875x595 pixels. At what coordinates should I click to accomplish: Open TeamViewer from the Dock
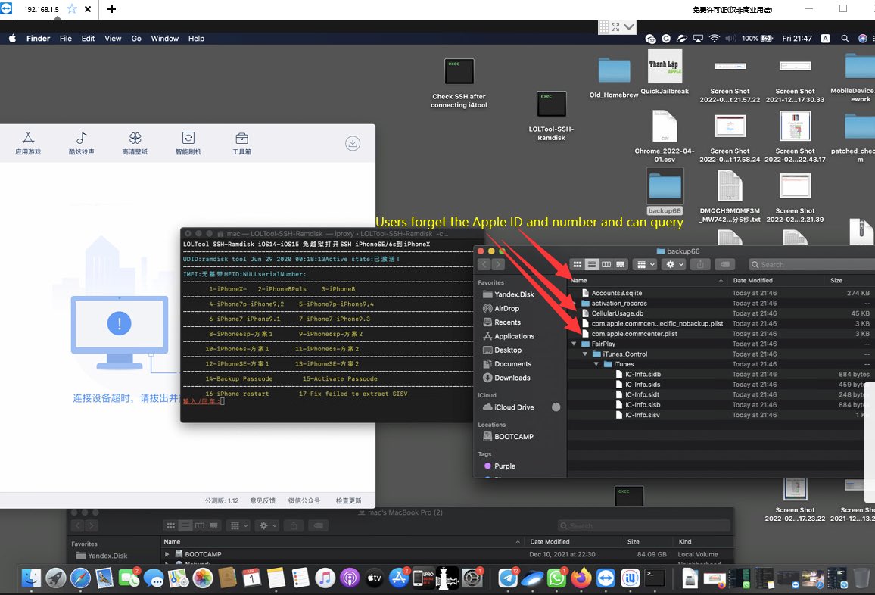click(606, 578)
